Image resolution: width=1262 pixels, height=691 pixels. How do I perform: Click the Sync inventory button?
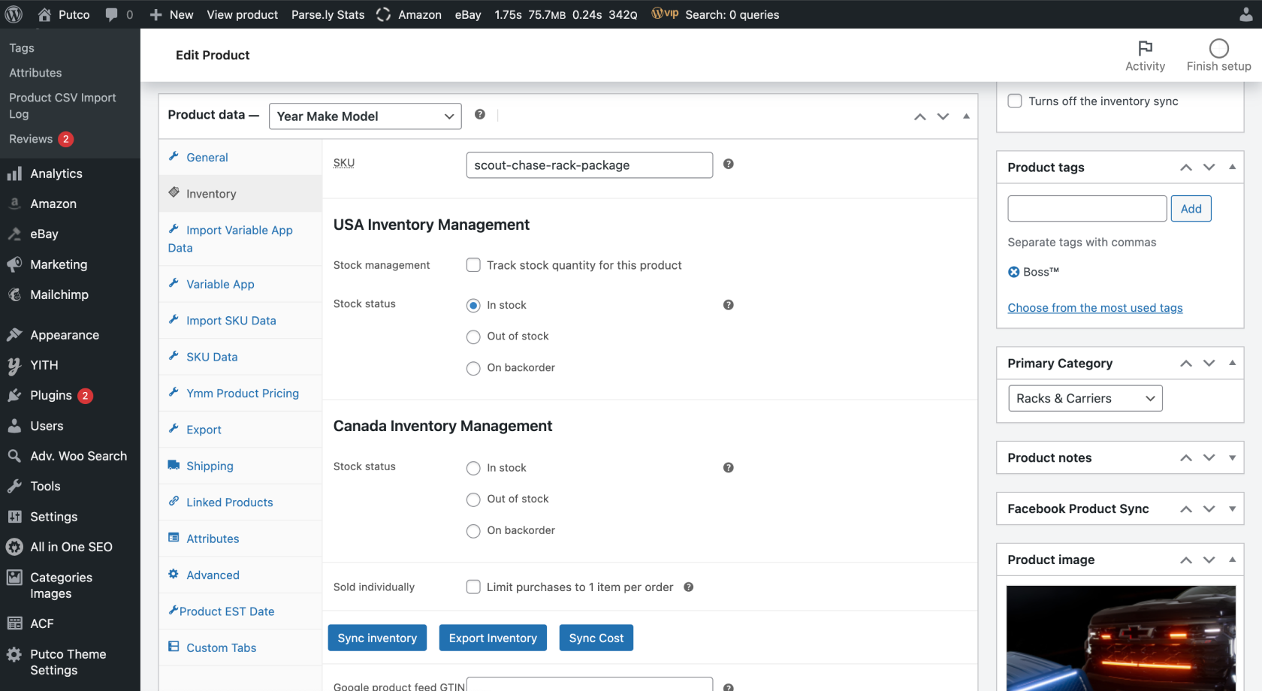pos(377,638)
